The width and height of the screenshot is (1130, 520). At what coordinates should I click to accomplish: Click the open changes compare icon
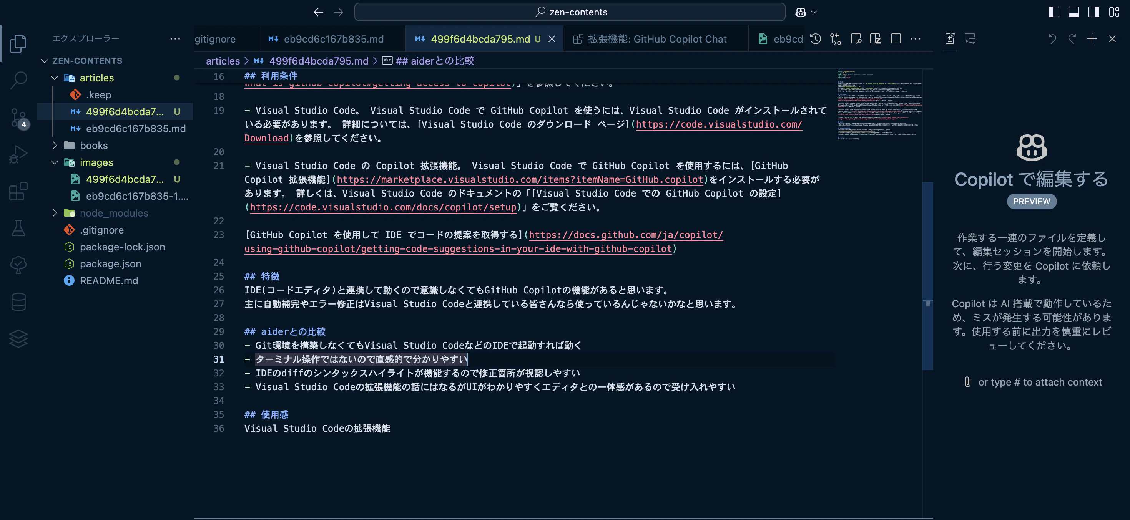tap(836, 39)
